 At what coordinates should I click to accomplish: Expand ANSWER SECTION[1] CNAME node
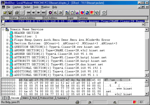(x=7, y=50)
